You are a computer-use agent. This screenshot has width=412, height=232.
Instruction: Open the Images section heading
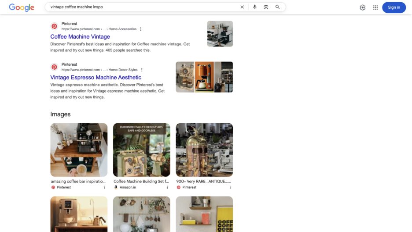pyautogui.click(x=60, y=114)
